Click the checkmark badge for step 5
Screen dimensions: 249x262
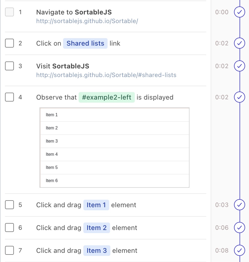(240, 205)
